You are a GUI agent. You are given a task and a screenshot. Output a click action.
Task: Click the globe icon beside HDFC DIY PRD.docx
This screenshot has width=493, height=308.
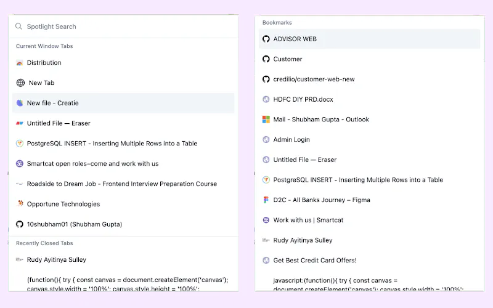[266, 99]
